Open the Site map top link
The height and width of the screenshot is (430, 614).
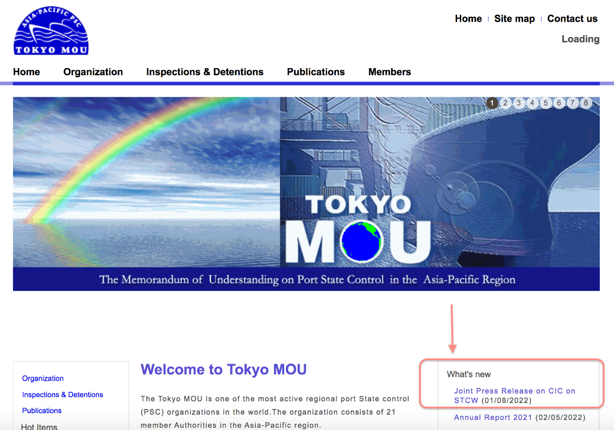[x=515, y=19]
